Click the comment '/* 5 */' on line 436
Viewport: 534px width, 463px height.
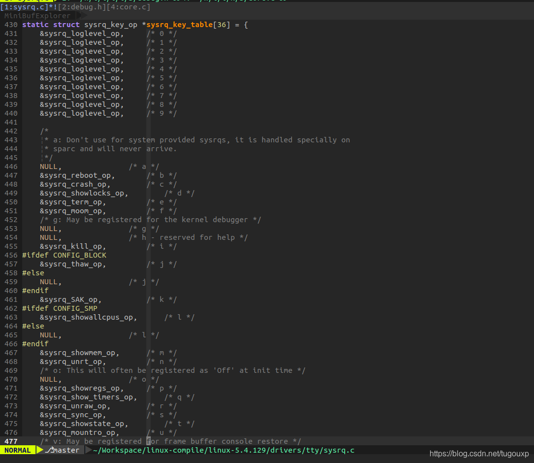coord(162,78)
